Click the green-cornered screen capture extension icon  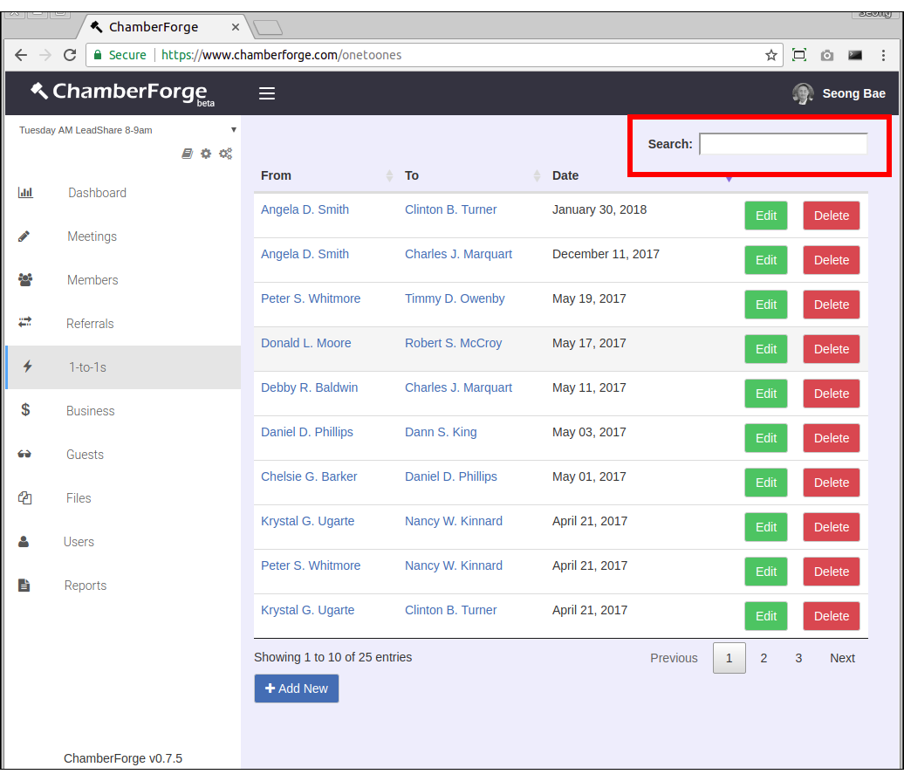pyautogui.click(x=798, y=55)
